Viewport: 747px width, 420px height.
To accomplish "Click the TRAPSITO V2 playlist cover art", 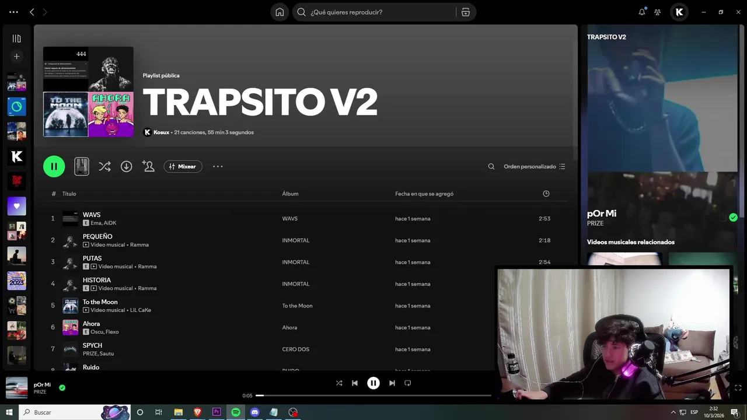I will tap(88, 92).
